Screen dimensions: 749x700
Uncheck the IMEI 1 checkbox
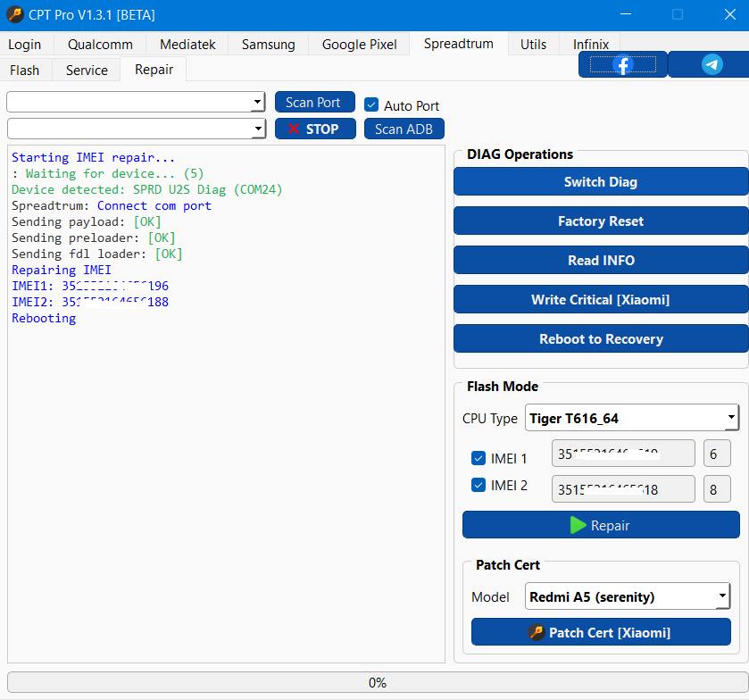coord(479,458)
